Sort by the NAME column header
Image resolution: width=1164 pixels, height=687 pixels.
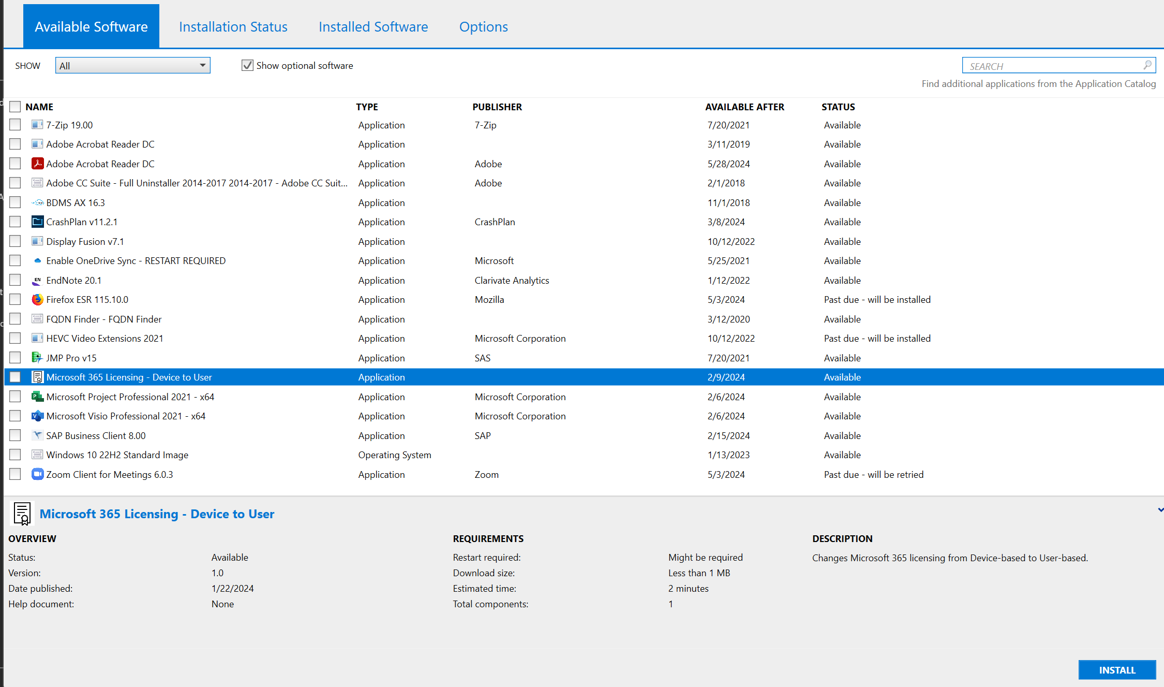click(39, 107)
